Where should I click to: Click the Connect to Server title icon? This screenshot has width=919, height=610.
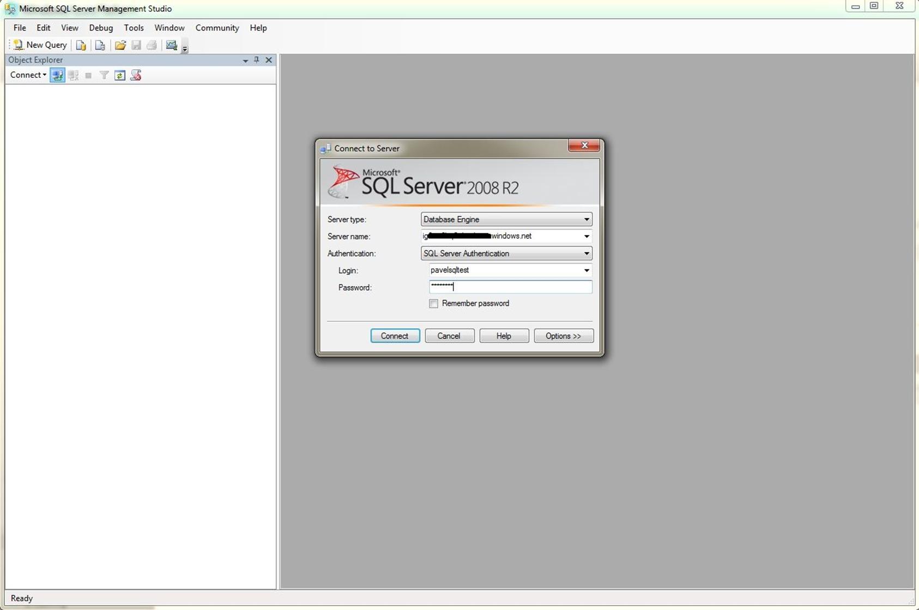coord(326,148)
